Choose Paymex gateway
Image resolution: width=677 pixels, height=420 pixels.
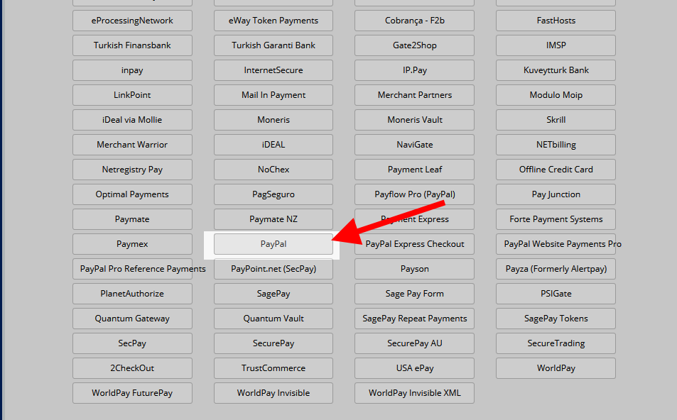coord(132,244)
